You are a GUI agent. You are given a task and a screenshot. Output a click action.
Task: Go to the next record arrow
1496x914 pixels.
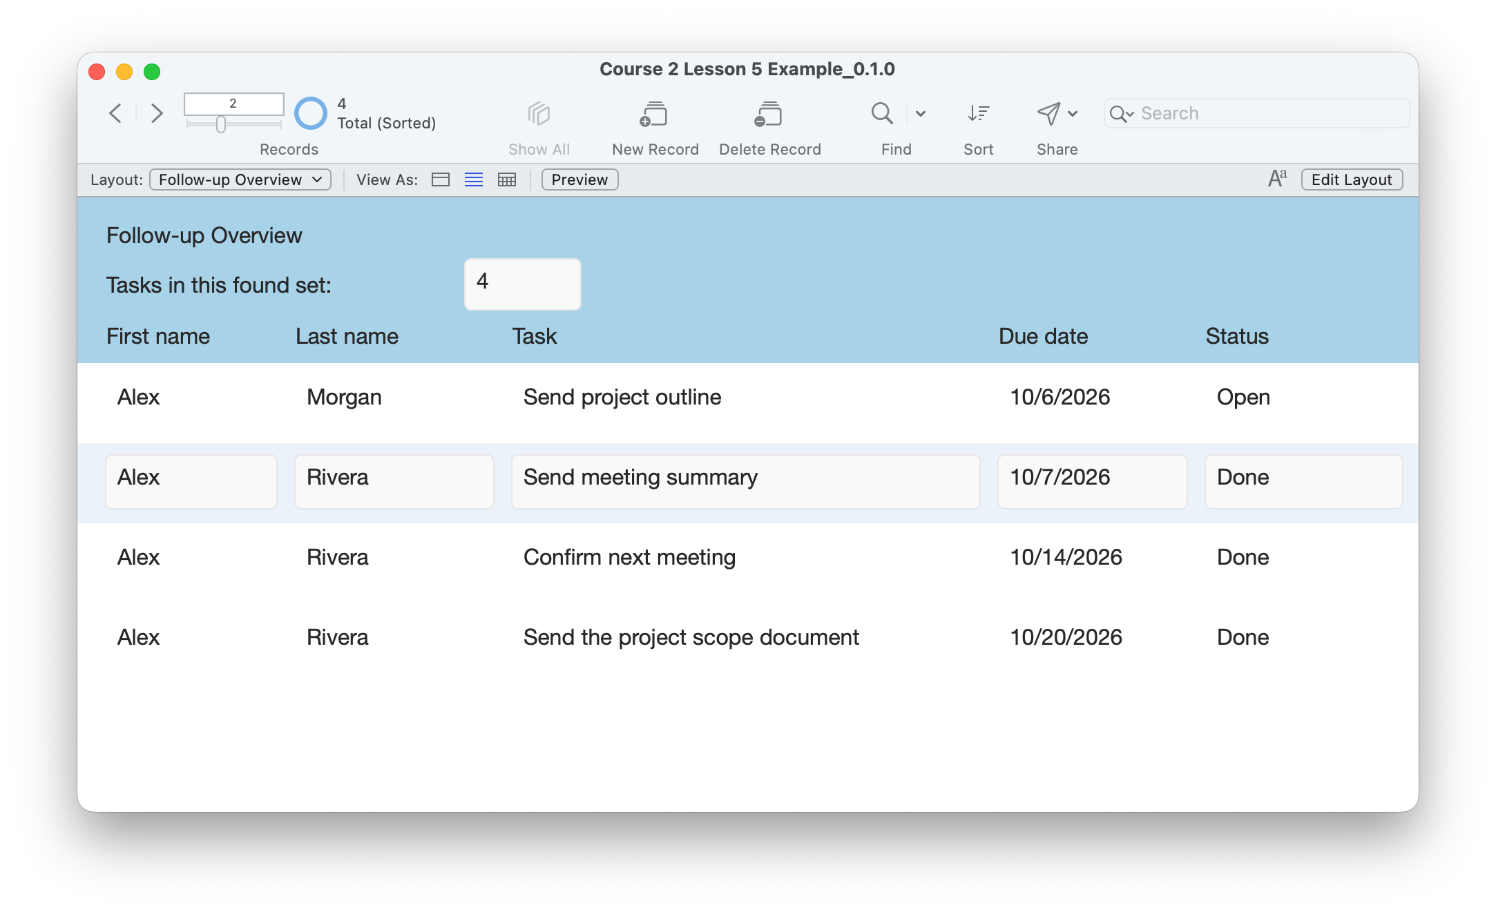coord(157,113)
